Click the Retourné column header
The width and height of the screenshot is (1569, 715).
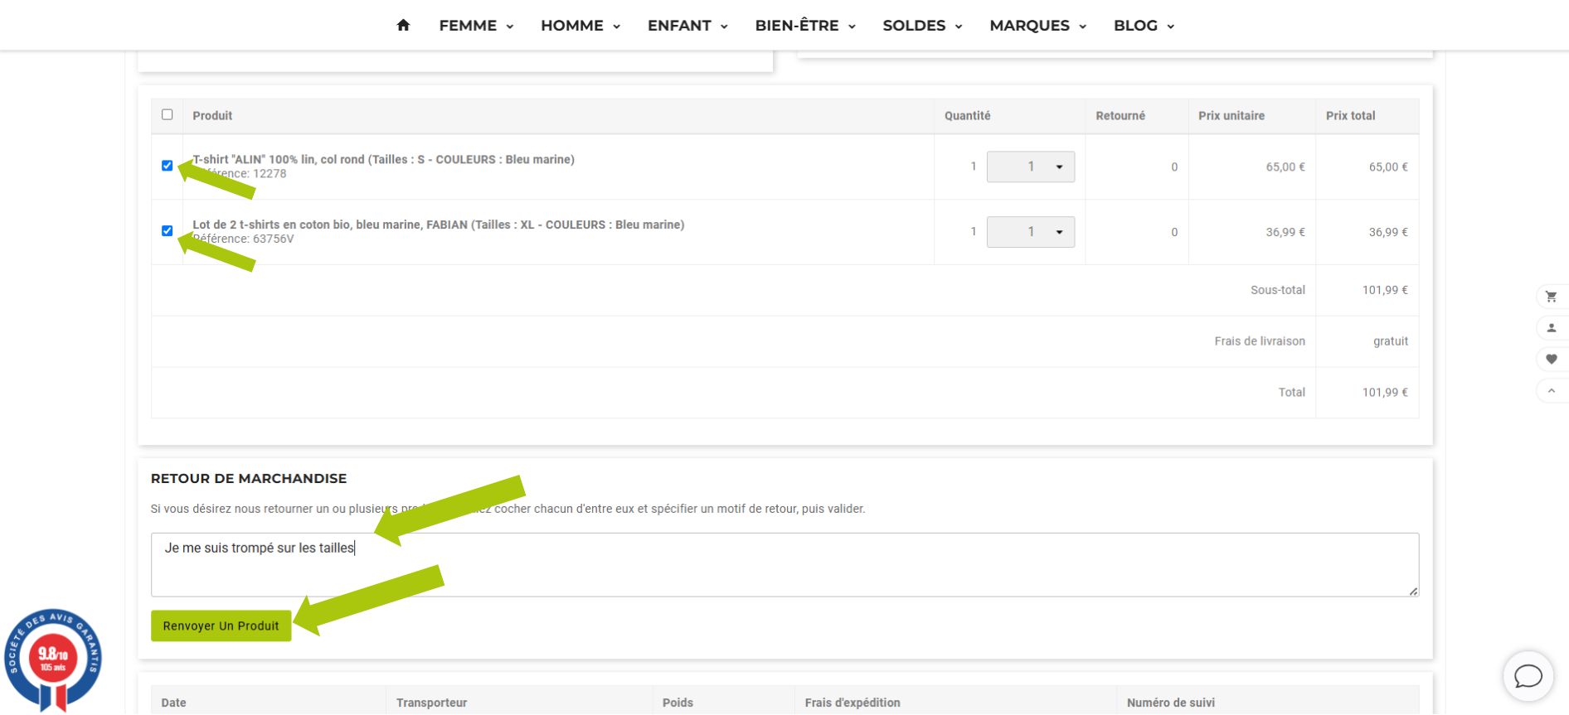[1120, 116]
